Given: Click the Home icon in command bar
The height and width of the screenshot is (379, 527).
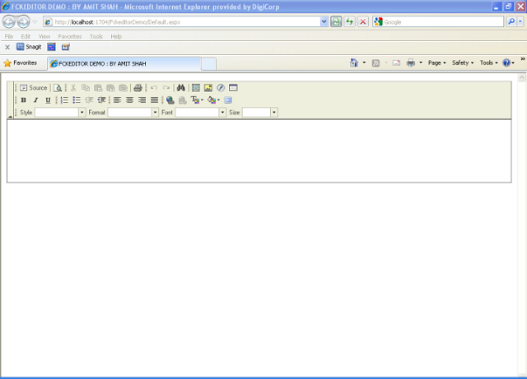Looking at the screenshot, I should [x=354, y=62].
